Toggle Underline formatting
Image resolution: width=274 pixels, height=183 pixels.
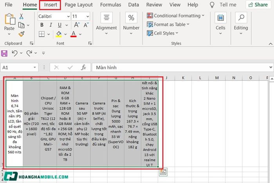coord(59,25)
